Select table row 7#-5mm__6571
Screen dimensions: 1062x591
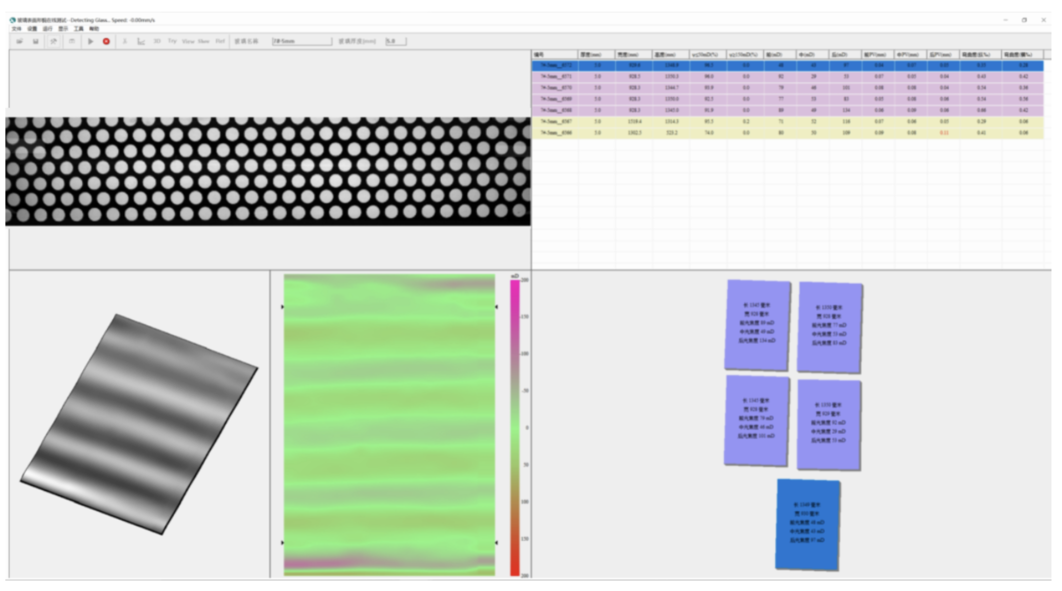tap(787, 76)
